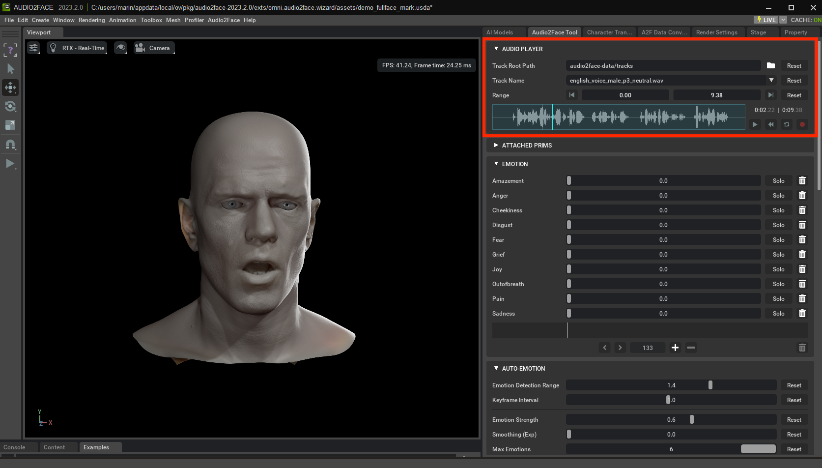Add an emotion keyframe with plus icon

(x=675, y=348)
